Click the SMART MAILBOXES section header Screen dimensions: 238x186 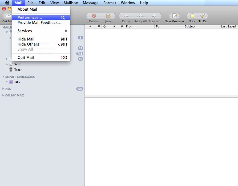20,77
